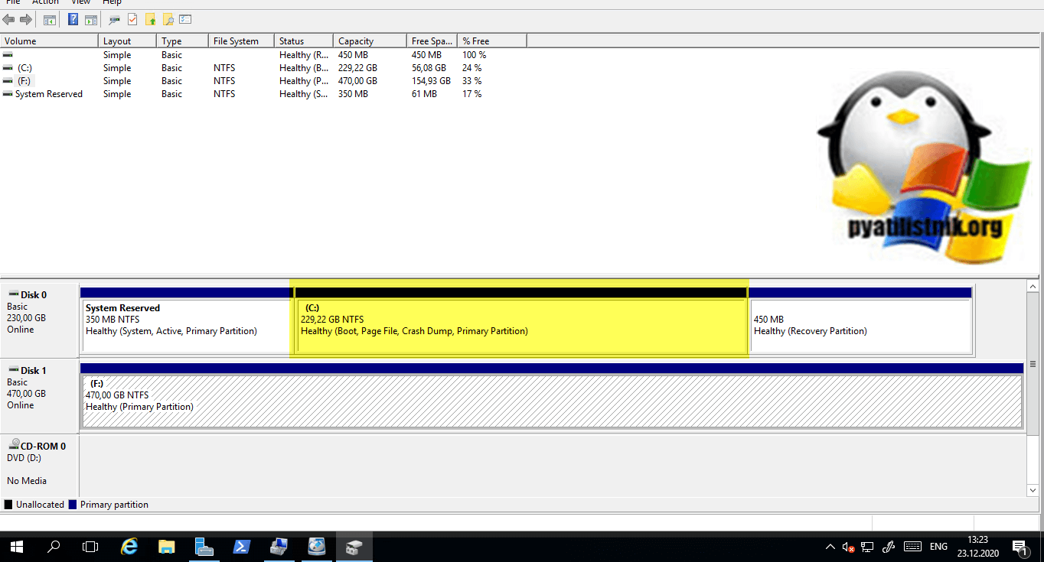Viewport: 1044px width, 562px height.
Task: Click the black Unallocated legend swatch
Action: coord(8,505)
